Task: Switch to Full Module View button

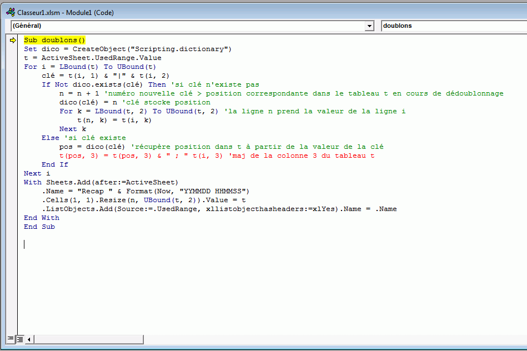Action: click(x=19, y=339)
